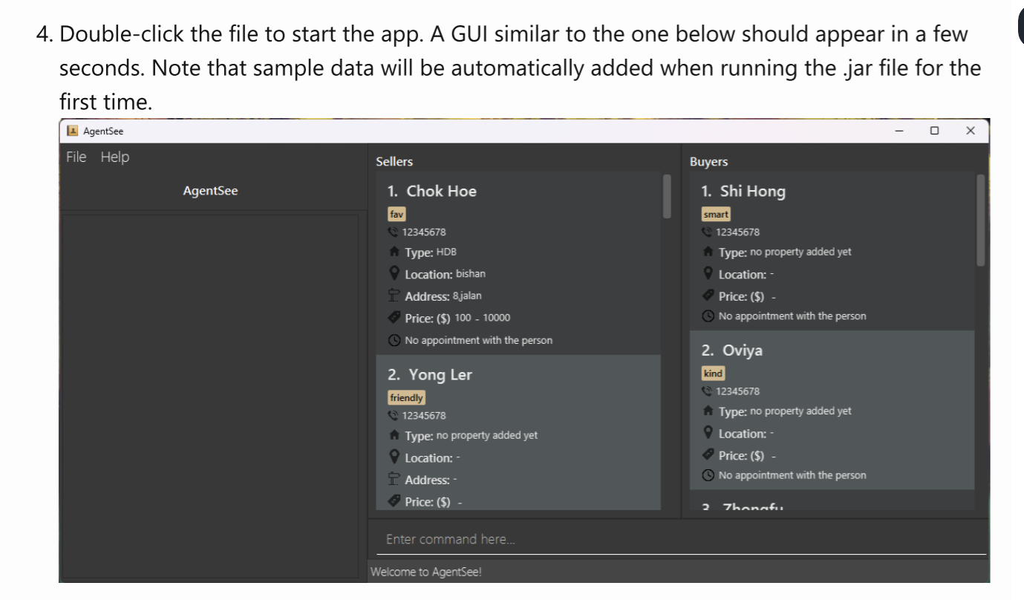Click the location pin beside bishan
The width and height of the screenshot is (1024, 600).
394,273
